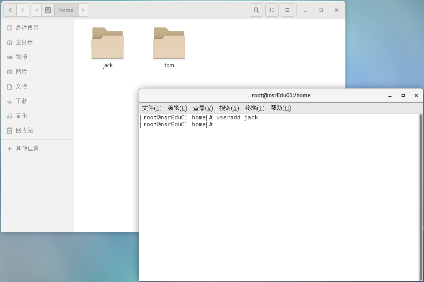Click the left path-bar scroll arrow

[x=36, y=10]
